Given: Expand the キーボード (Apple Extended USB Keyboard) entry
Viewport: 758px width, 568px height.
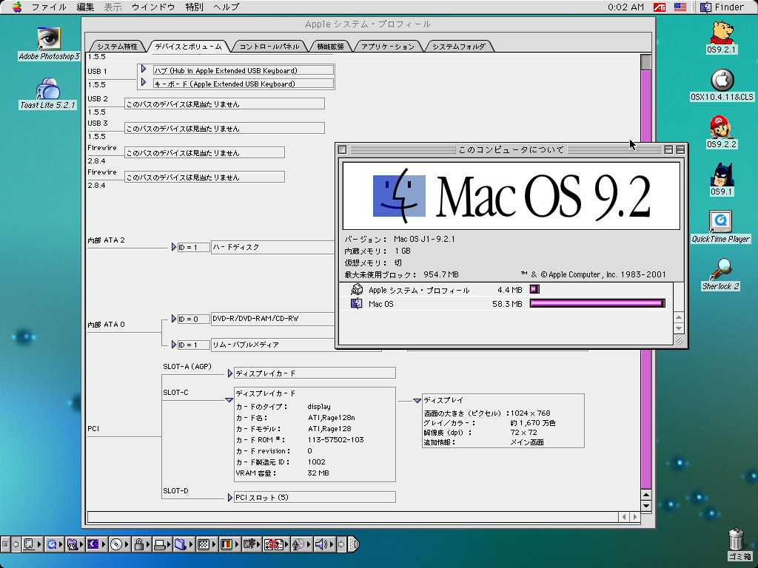Looking at the screenshot, I should 144,83.
